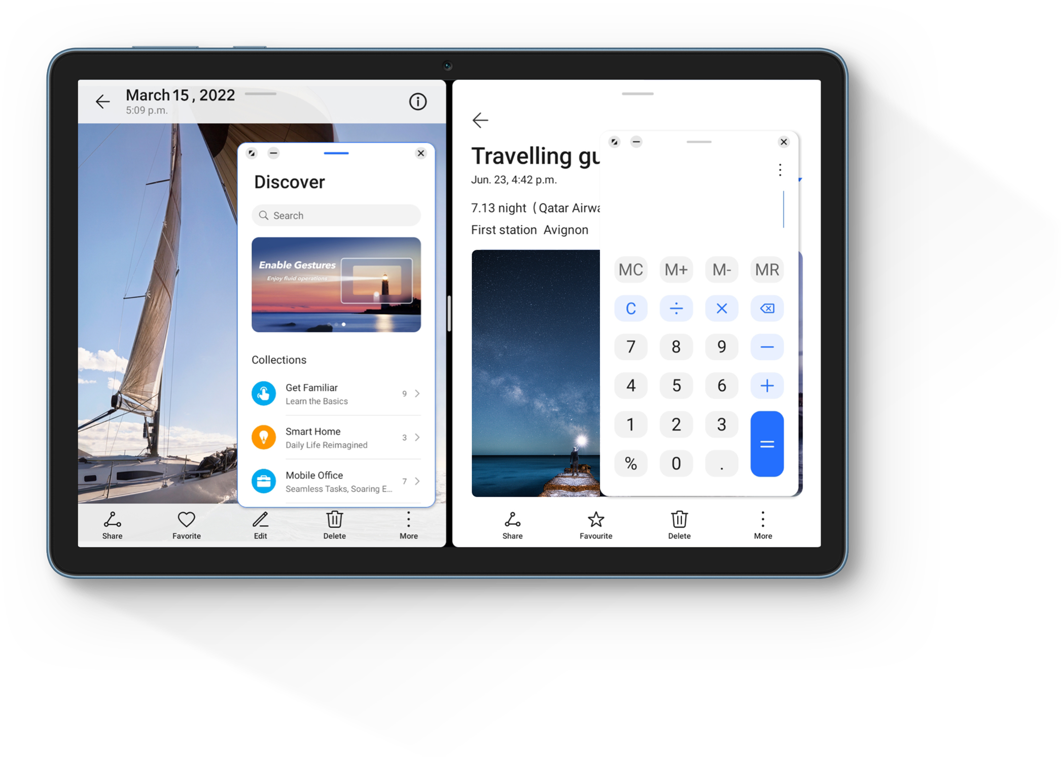
Task: Click the back arrow in Travelling guide
Action: point(481,120)
